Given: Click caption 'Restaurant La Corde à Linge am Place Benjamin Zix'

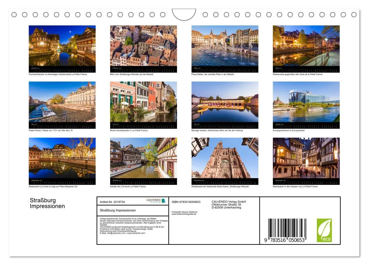Looking at the screenshot, I should point(53,186).
